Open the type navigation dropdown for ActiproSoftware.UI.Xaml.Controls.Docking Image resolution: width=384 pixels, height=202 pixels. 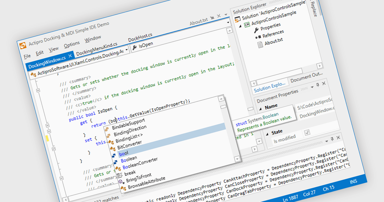tap(127, 50)
